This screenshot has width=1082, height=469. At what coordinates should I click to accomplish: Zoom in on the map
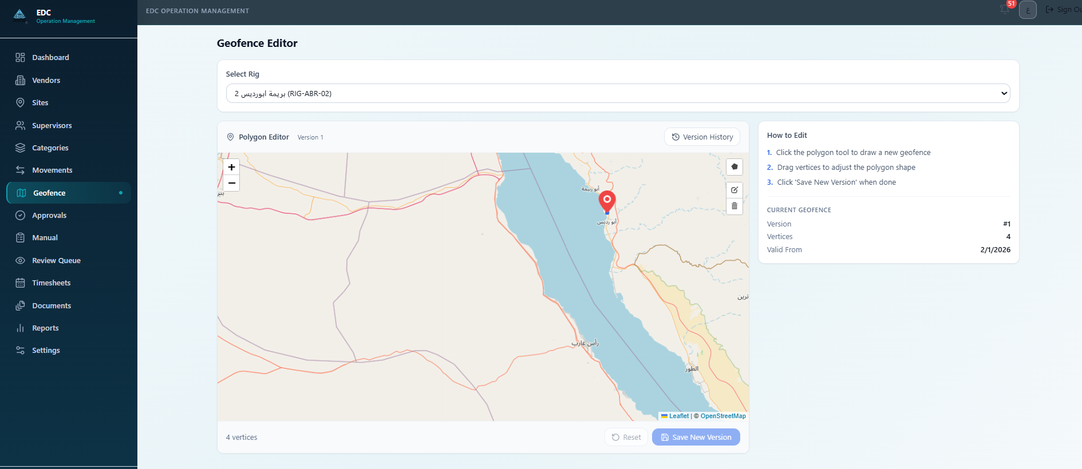point(231,167)
